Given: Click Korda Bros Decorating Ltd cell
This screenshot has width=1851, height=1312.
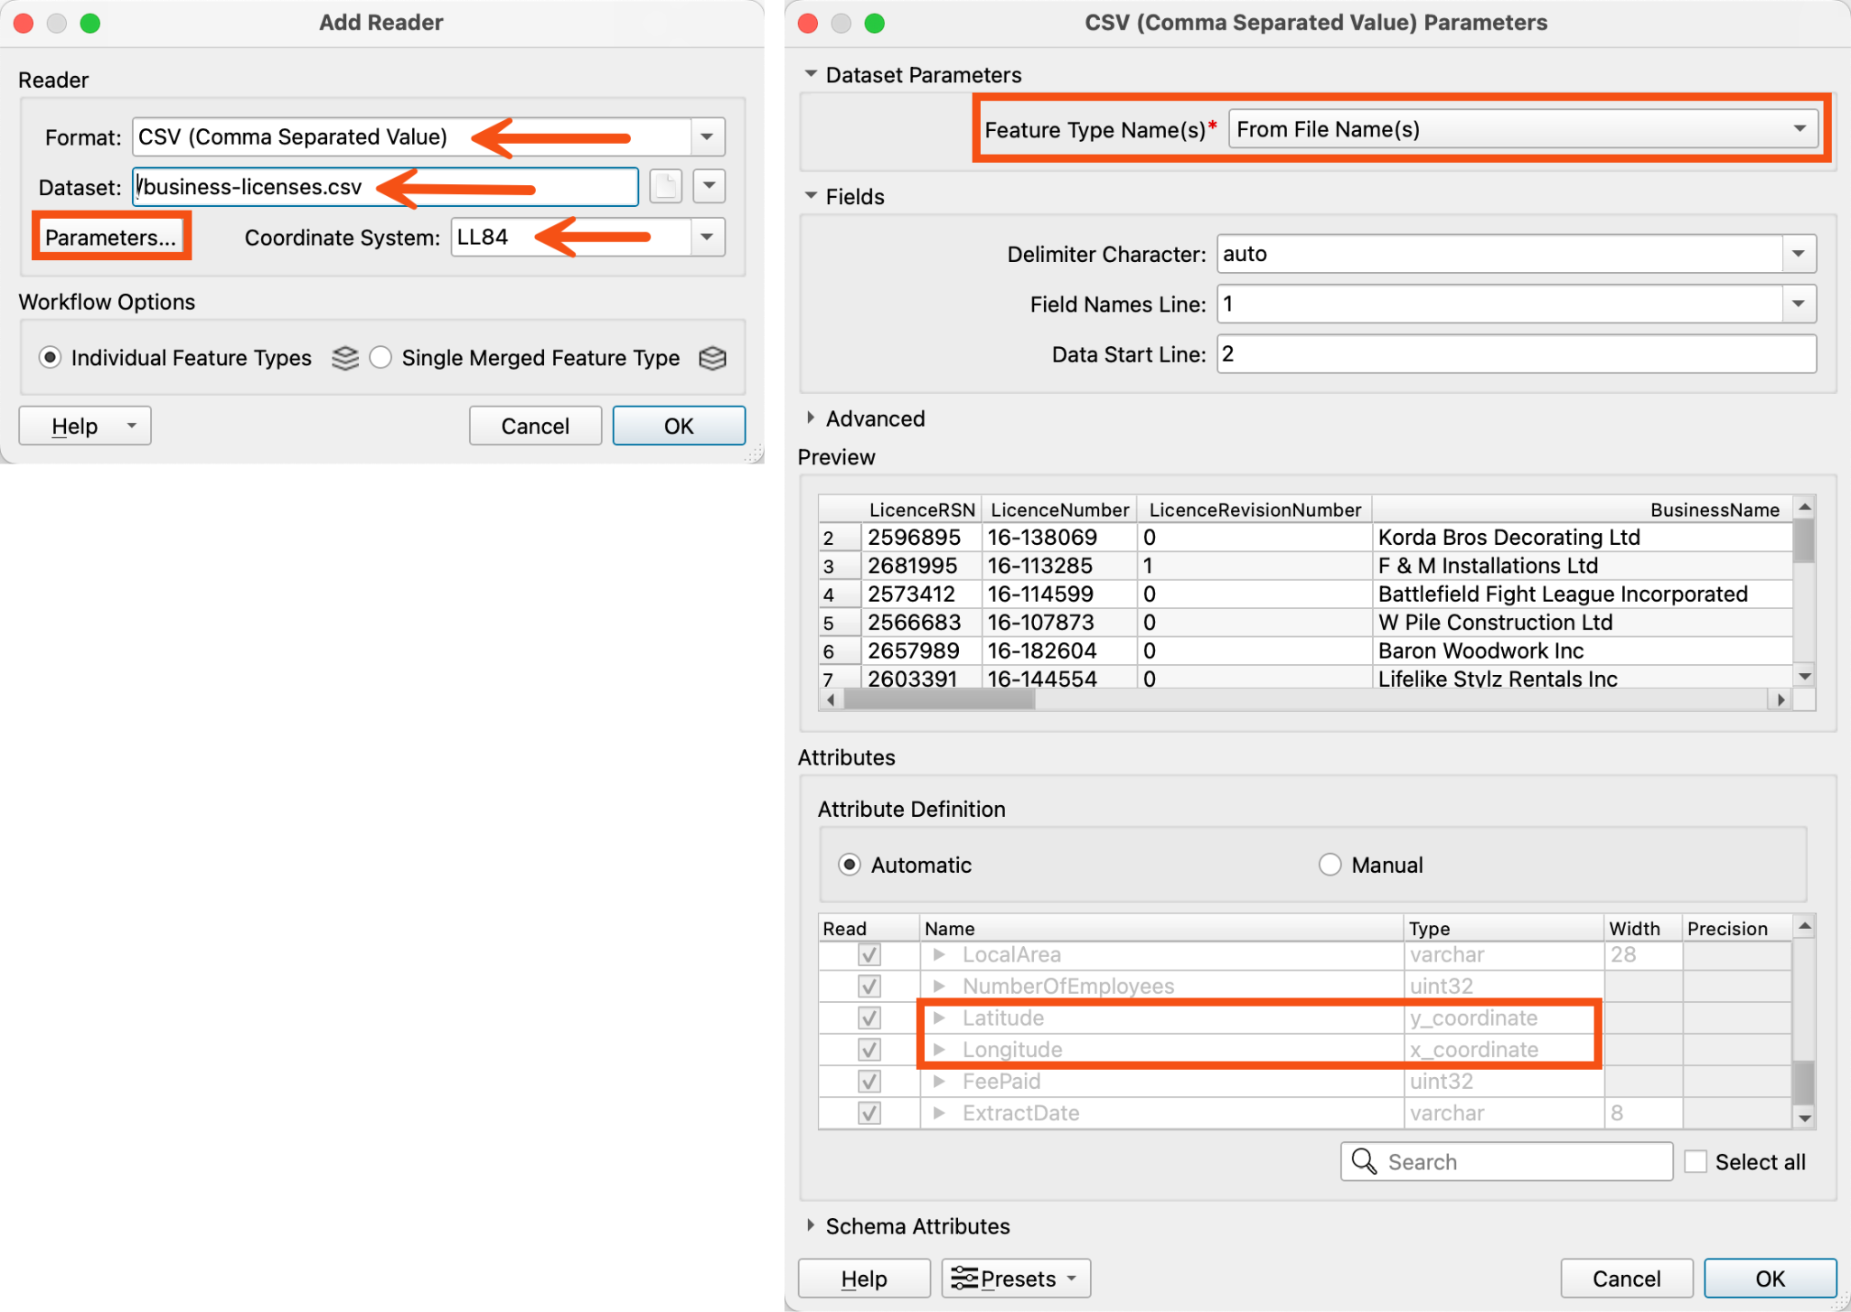Looking at the screenshot, I should pyautogui.click(x=1582, y=538).
